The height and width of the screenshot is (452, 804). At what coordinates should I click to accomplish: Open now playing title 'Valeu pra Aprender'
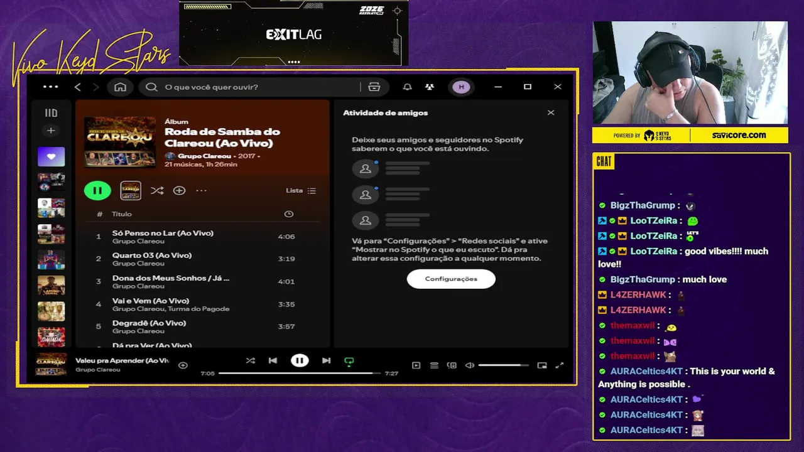(x=122, y=360)
